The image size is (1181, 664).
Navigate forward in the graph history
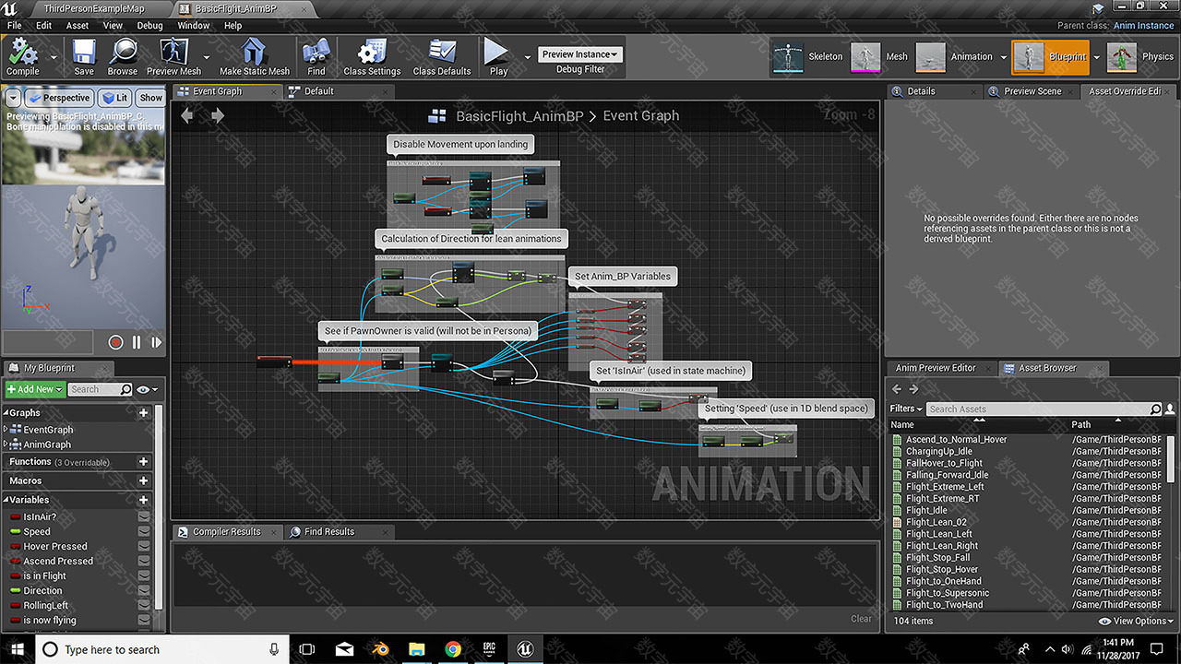pyautogui.click(x=218, y=115)
